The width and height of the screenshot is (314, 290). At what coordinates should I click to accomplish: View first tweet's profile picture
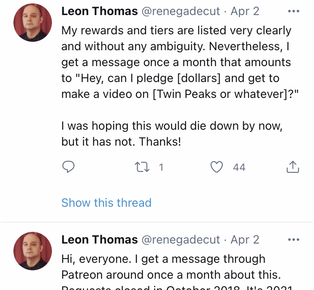[33, 23]
